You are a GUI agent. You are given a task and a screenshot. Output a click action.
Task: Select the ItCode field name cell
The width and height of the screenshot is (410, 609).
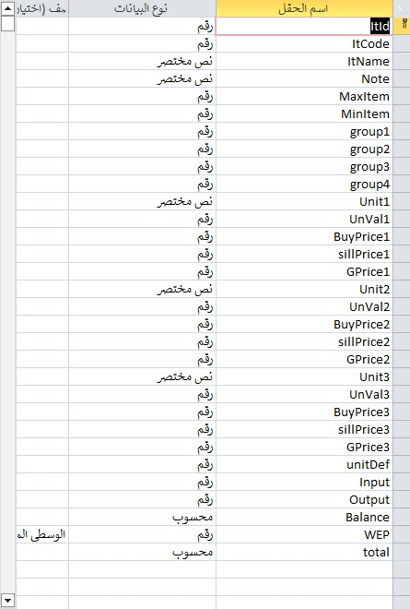click(304, 43)
